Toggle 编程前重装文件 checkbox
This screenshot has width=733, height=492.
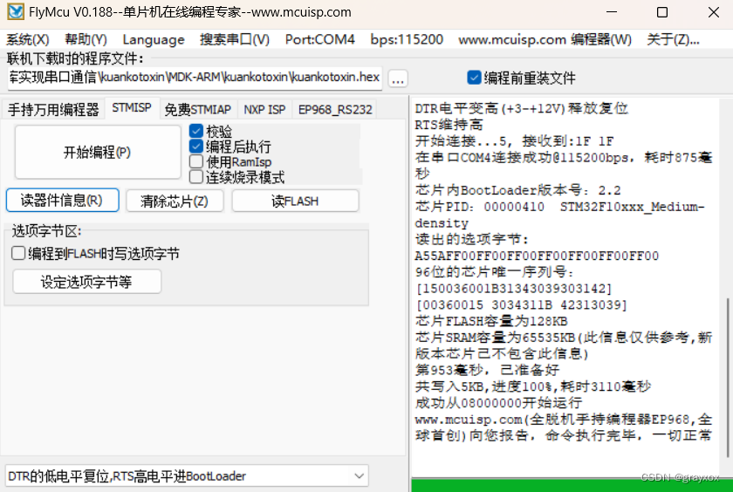(474, 78)
